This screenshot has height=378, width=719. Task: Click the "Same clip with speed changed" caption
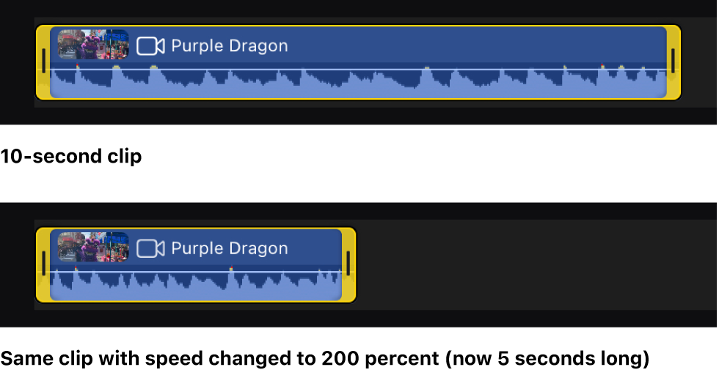(x=324, y=359)
